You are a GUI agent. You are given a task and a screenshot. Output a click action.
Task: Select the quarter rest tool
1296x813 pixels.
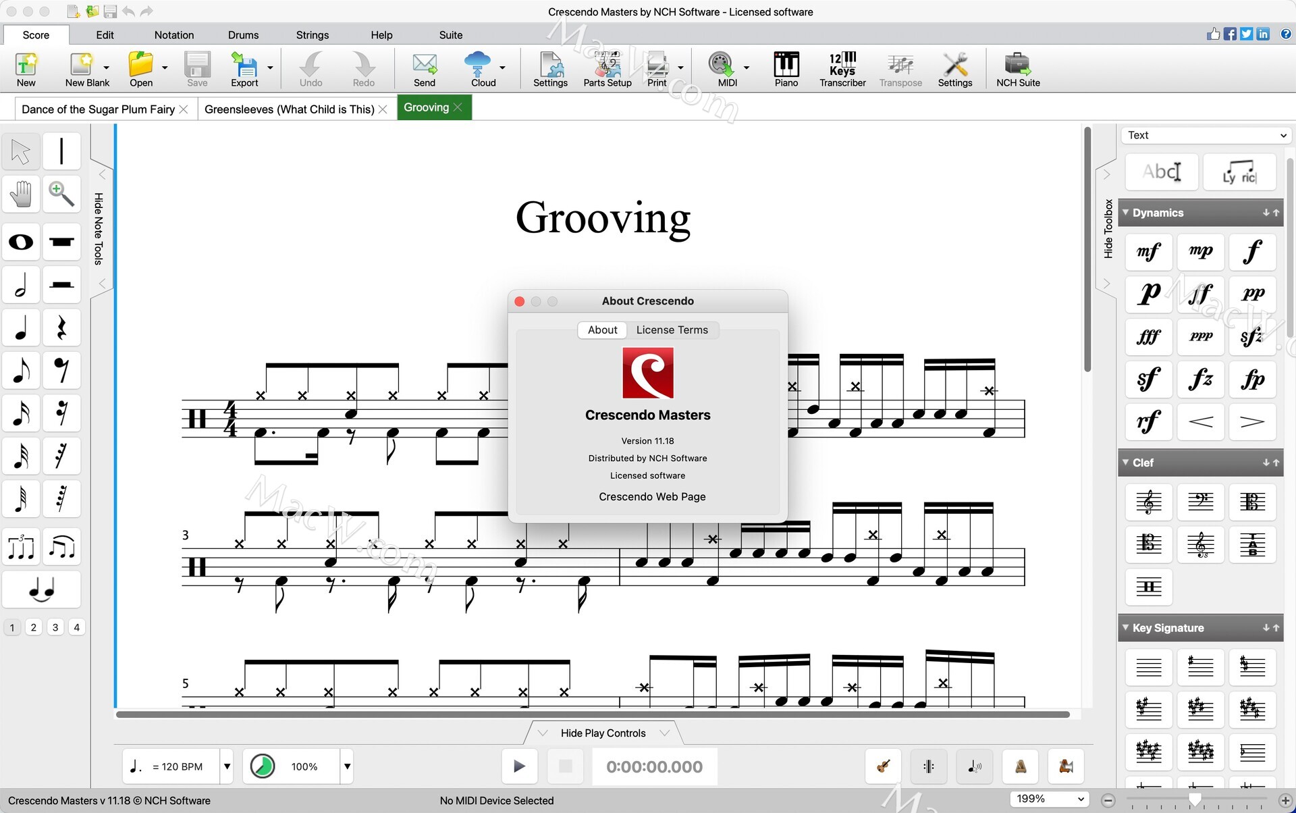(x=61, y=327)
